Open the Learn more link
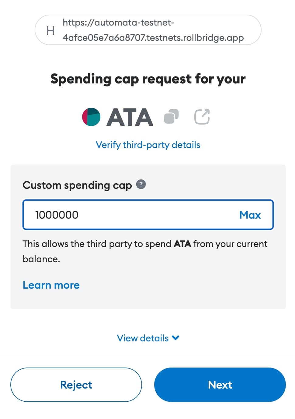The image size is (295, 419). click(51, 285)
